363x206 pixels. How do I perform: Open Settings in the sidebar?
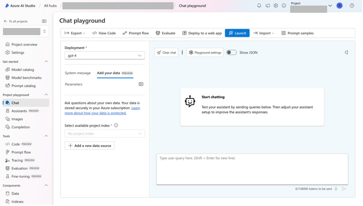(x=18, y=52)
